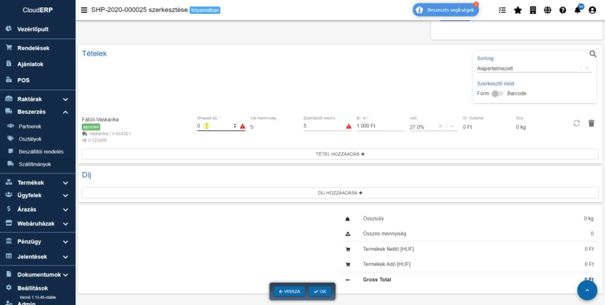Click the search magnifier icon in Tételek
The height and width of the screenshot is (305, 605).
tap(592, 54)
